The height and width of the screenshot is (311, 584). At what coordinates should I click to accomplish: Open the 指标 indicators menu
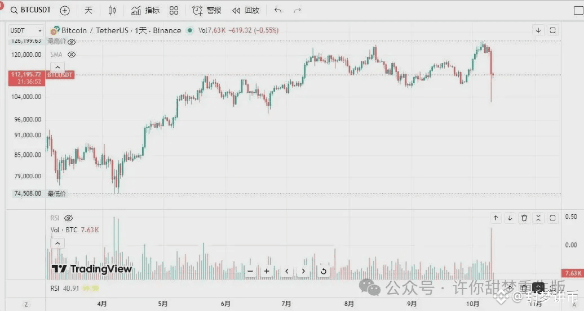pyautogui.click(x=145, y=10)
